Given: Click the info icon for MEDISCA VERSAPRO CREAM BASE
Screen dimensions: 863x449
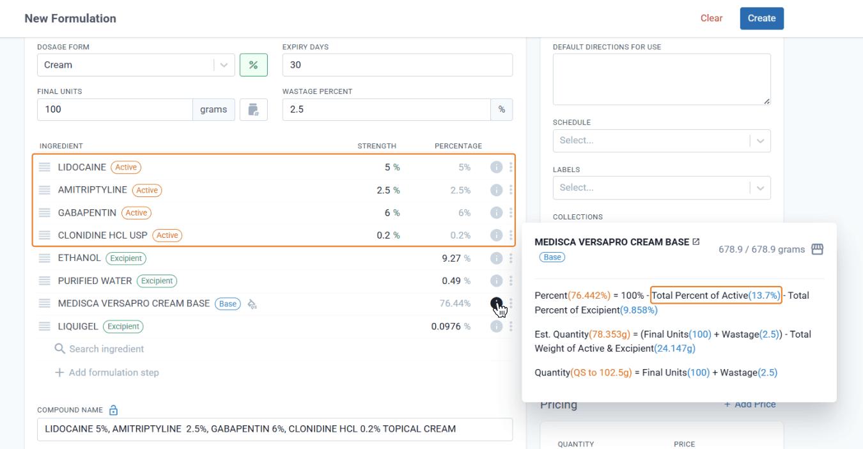Looking at the screenshot, I should point(496,304).
